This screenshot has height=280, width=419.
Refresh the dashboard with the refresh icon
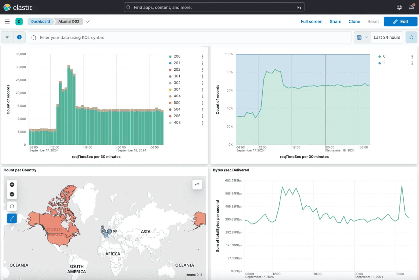click(411, 37)
